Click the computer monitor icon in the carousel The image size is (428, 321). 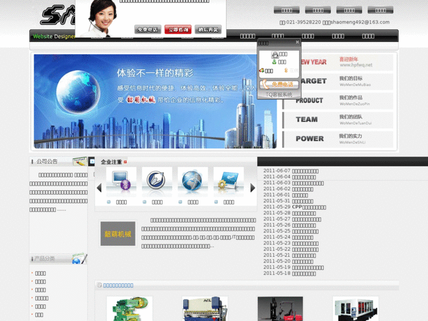click(x=121, y=181)
